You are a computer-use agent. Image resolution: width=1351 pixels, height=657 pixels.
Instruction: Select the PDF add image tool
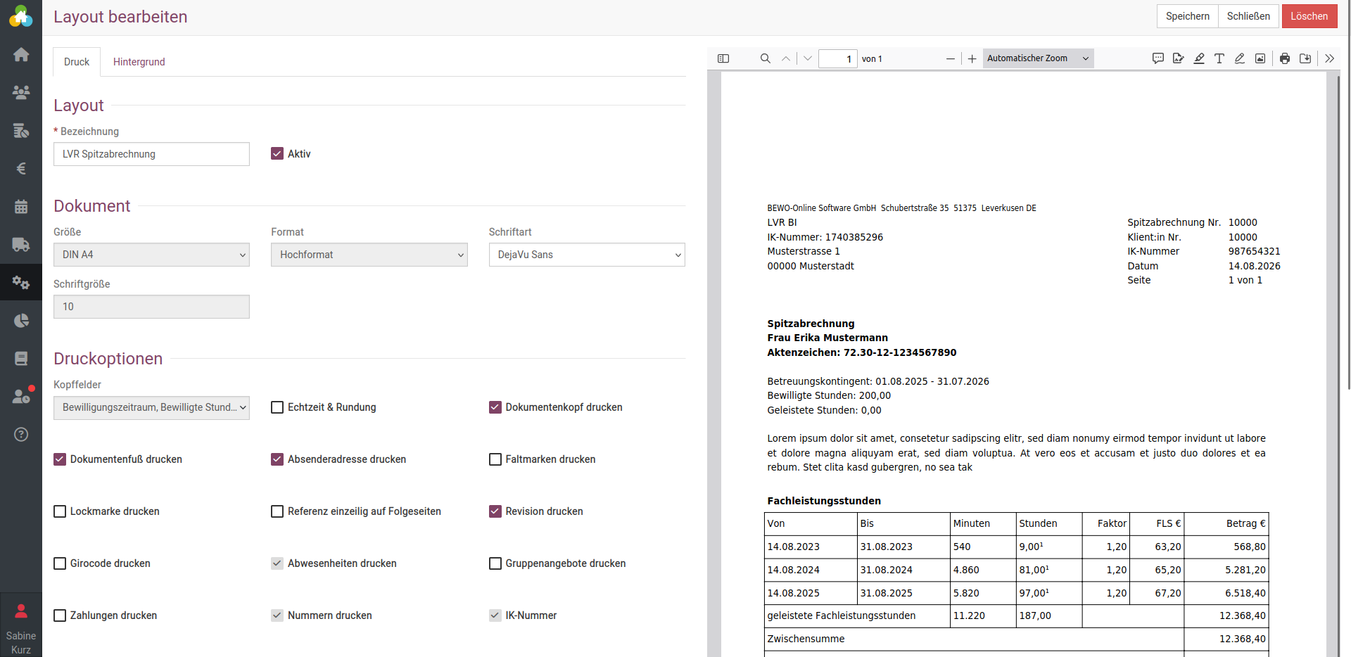pos(1260,58)
